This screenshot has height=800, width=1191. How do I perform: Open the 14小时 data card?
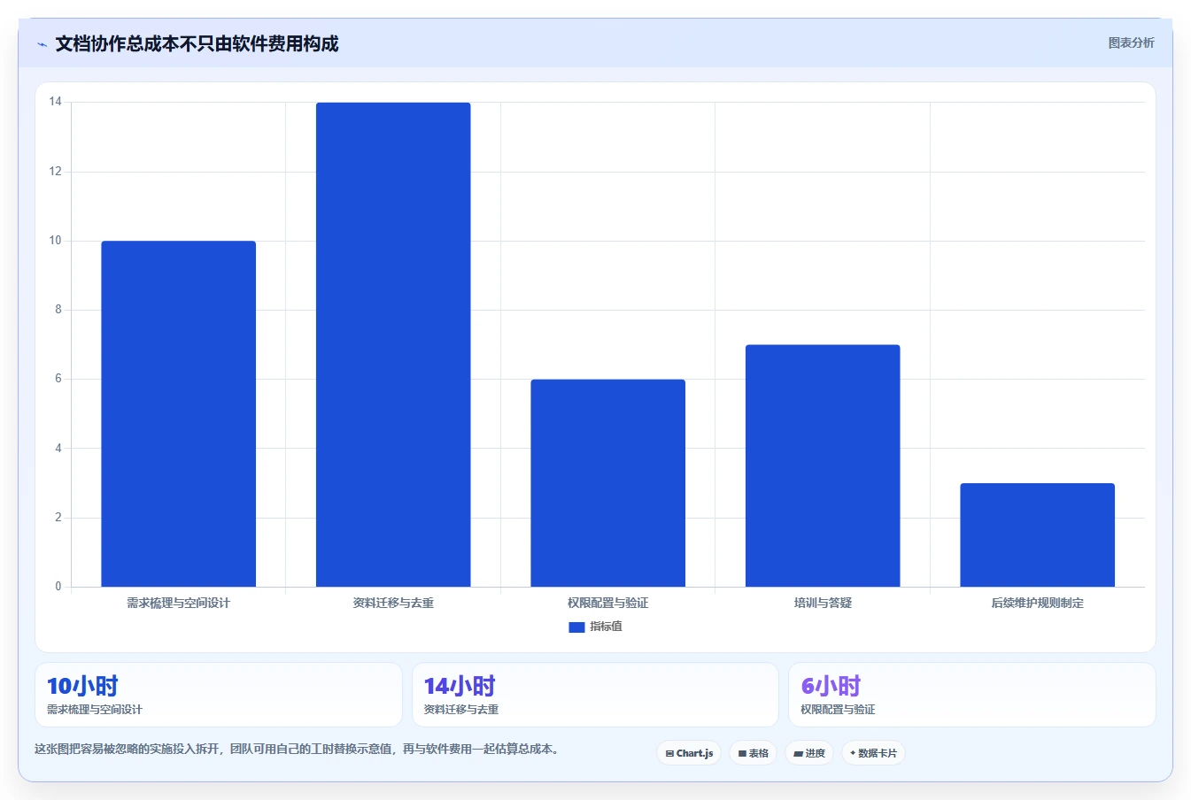(595, 695)
